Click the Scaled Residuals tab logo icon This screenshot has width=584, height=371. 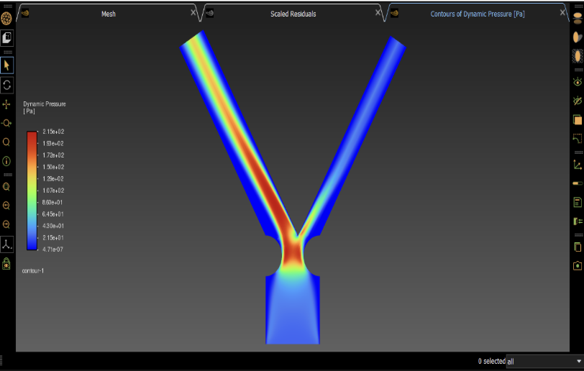coord(210,14)
